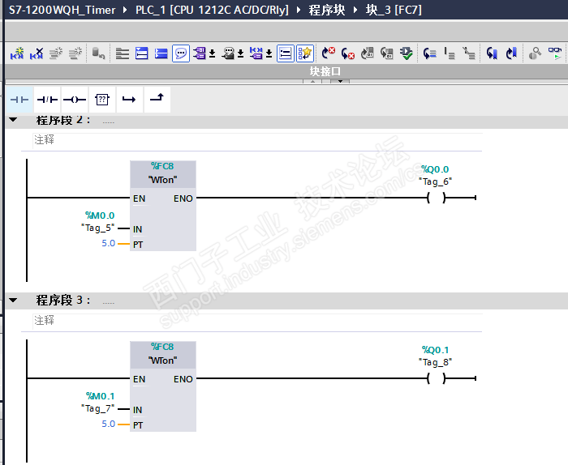Go to next bookmark, down arrow
This screenshot has height=465, width=568.
[x=492, y=53]
